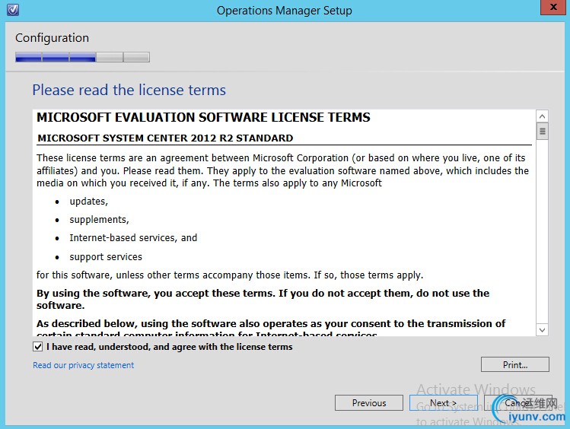Screen dimensions: 570x429
Task: Proceed with the Next button
Action: click(x=443, y=403)
